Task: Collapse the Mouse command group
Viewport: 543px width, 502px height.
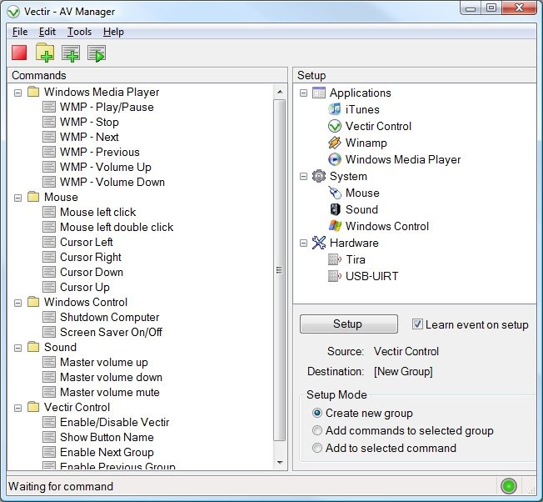Action: click(x=17, y=198)
